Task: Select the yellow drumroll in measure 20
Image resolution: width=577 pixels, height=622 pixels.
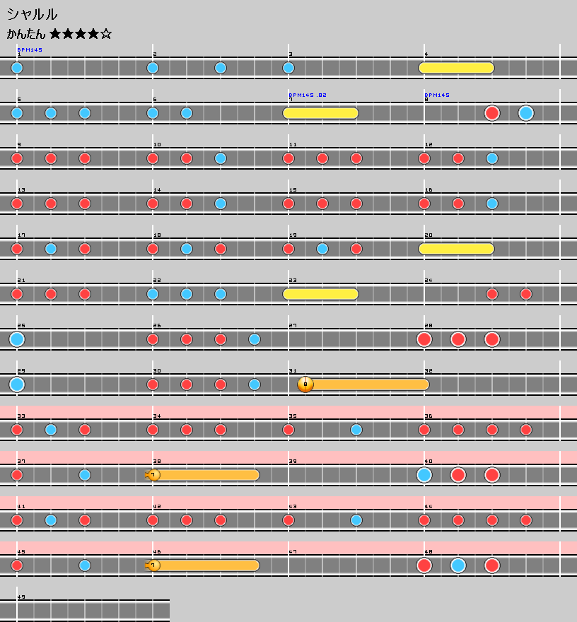Action: pos(456,249)
